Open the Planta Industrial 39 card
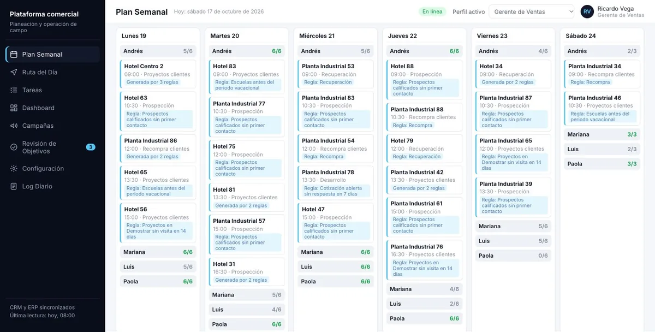The width and height of the screenshot is (655, 332). (513, 197)
